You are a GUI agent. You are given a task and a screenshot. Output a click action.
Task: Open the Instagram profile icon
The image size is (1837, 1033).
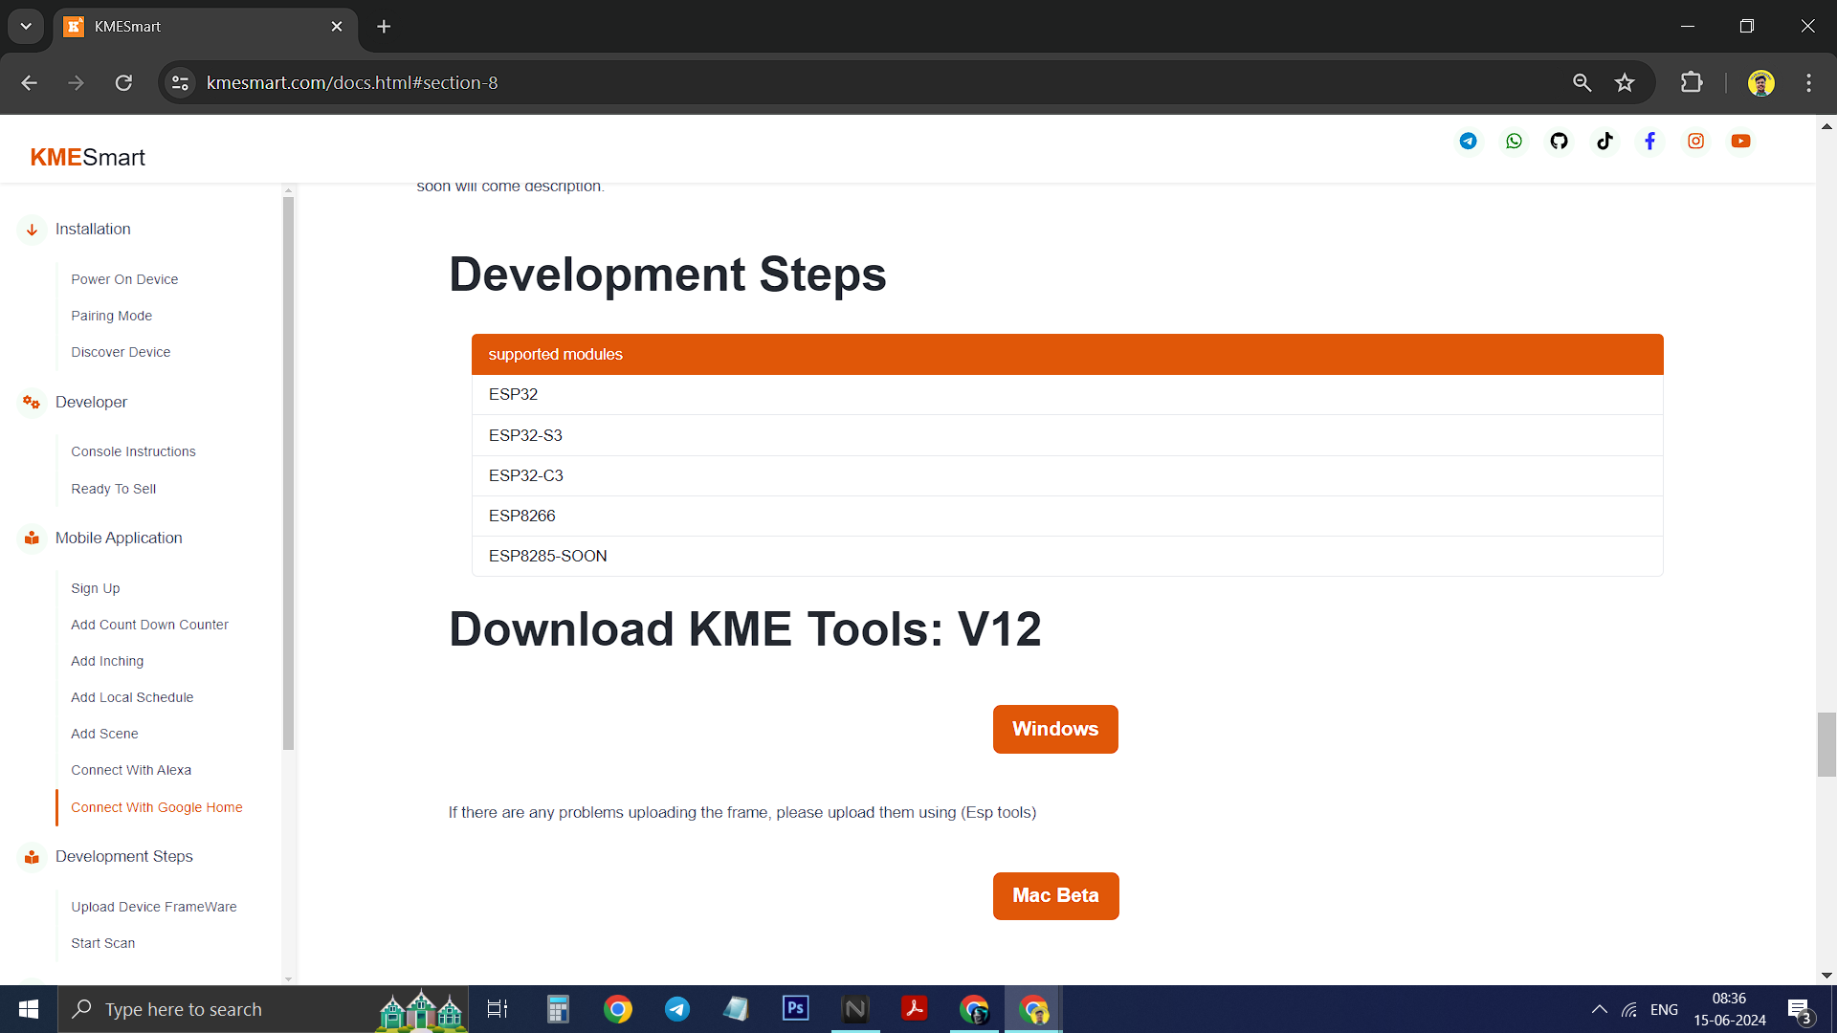coord(1695,141)
